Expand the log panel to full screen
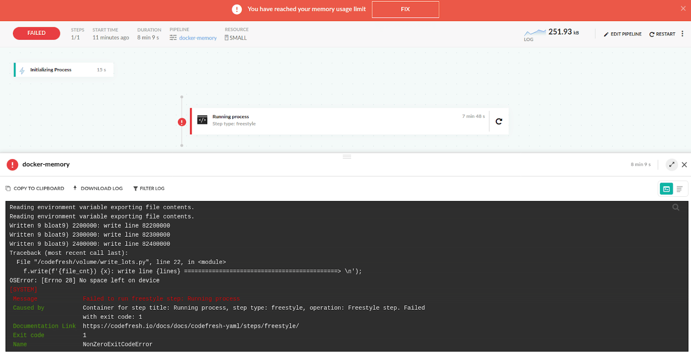This screenshot has height=352, width=691. (672, 165)
